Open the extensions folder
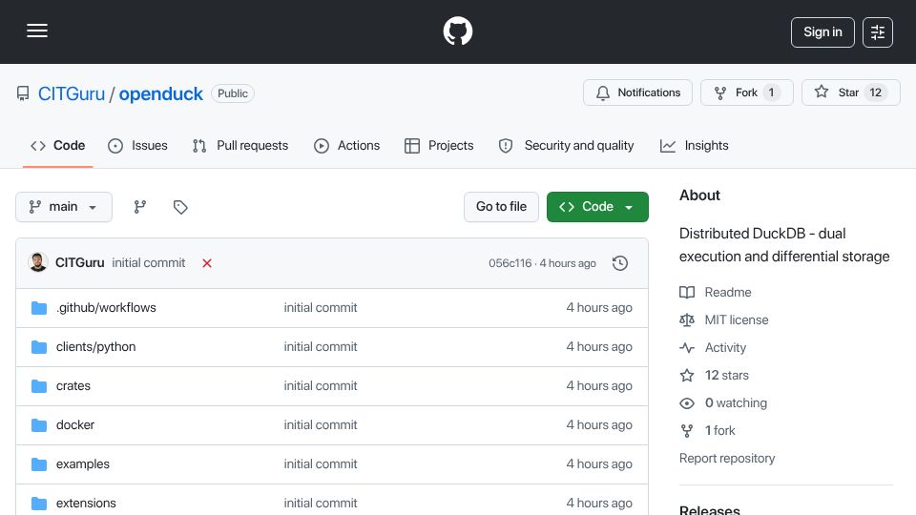 tap(86, 504)
